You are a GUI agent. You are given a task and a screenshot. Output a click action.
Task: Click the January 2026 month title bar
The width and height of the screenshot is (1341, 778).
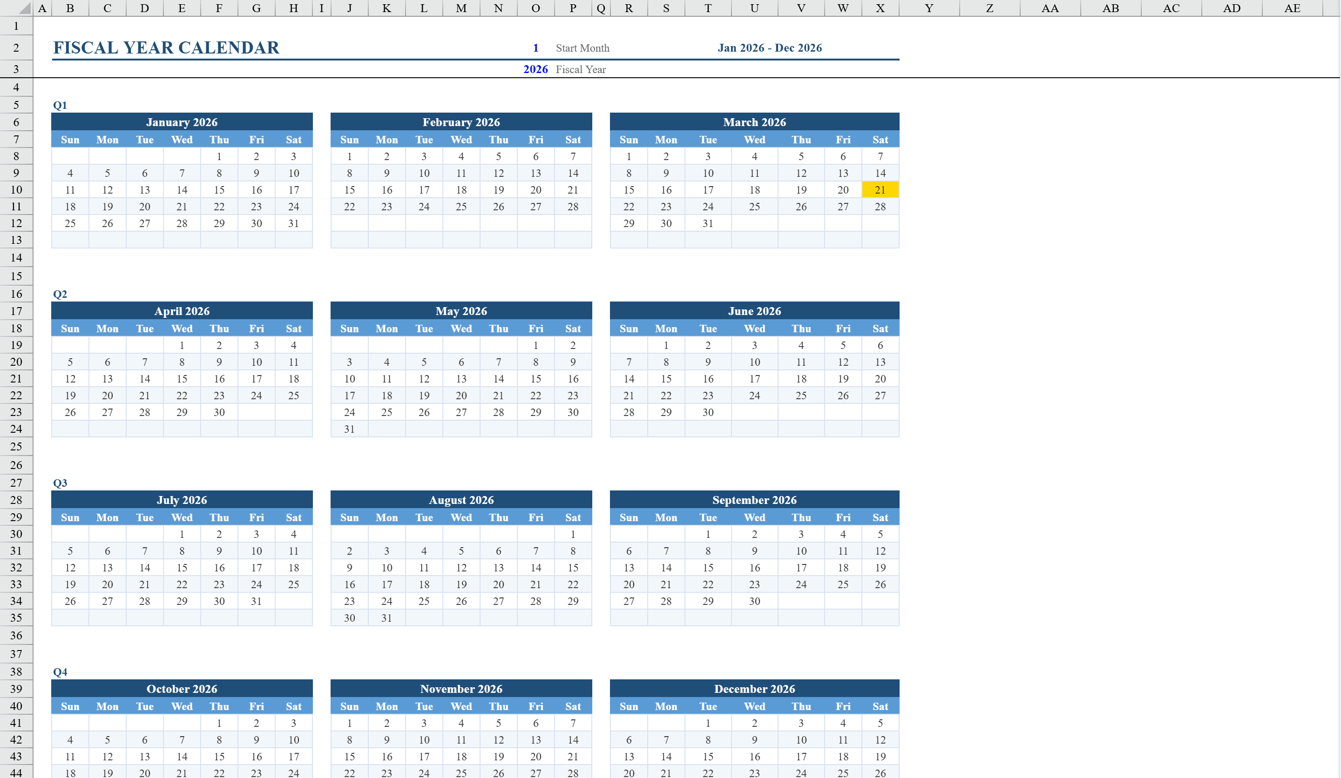point(182,122)
